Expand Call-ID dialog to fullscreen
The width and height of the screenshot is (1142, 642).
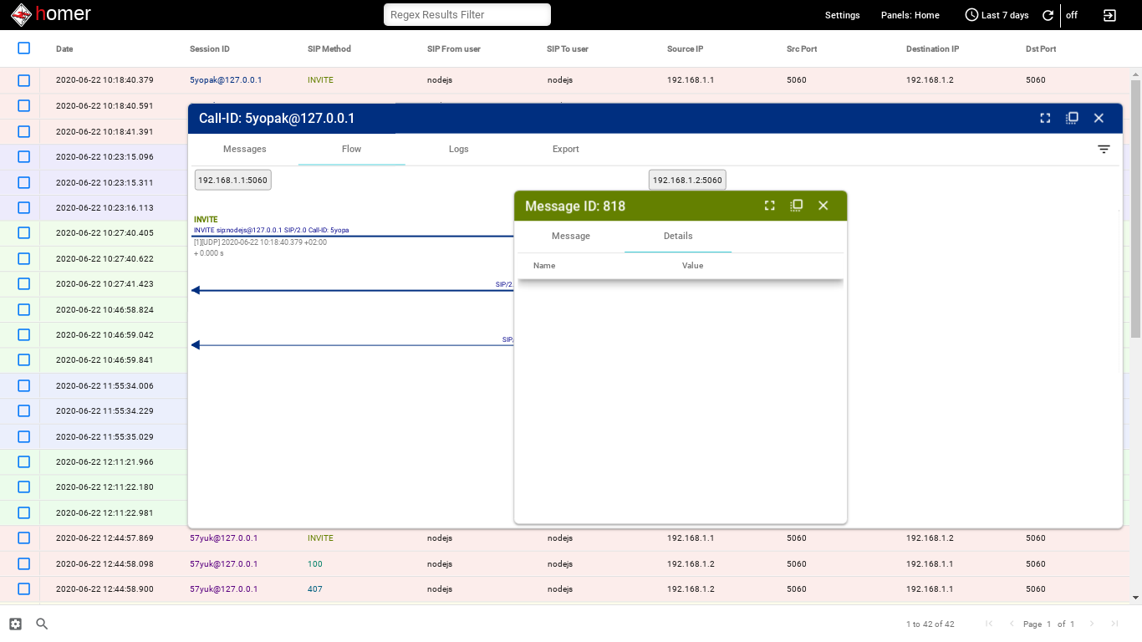click(x=1045, y=118)
